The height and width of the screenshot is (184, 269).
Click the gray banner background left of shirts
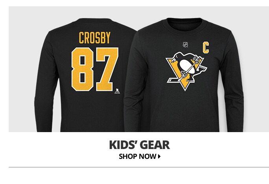coord(22,68)
